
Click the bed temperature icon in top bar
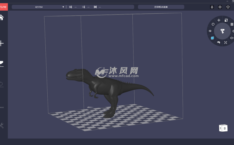(84, 7)
